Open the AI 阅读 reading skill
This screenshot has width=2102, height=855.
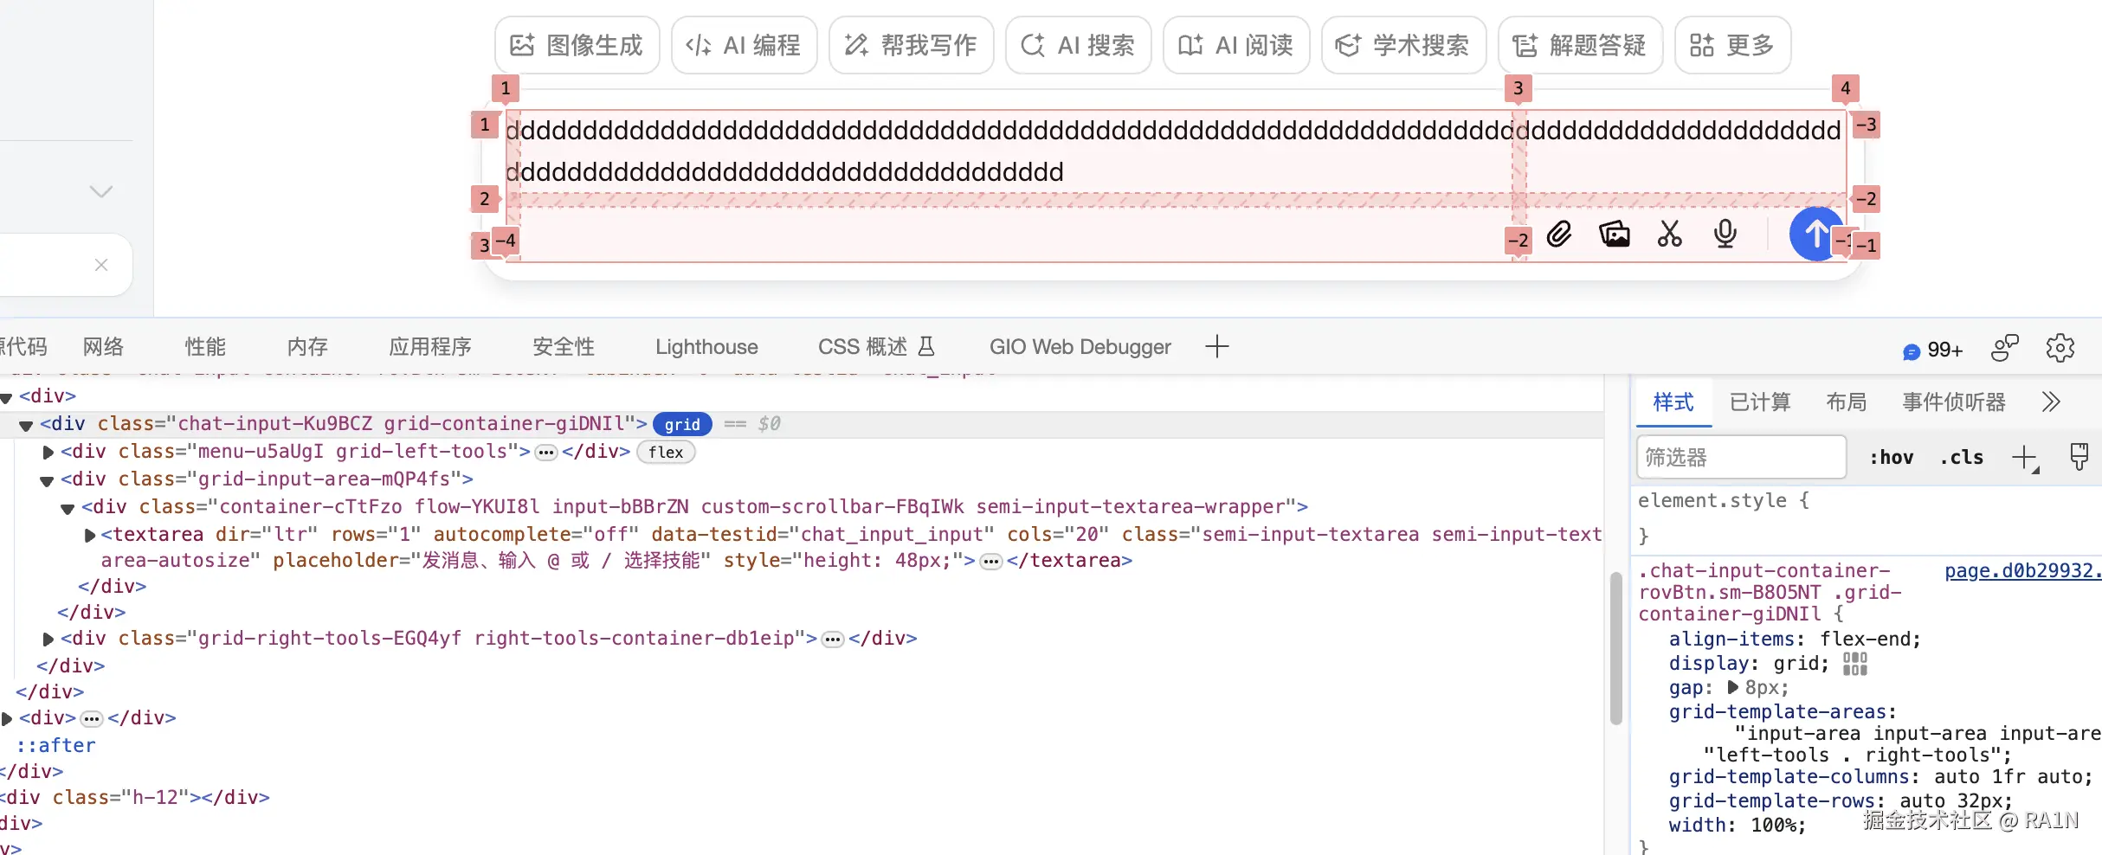click(x=1236, y=45)
